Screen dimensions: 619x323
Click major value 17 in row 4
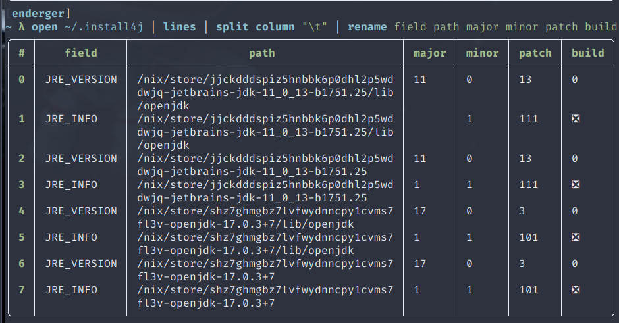pos(419,211)
